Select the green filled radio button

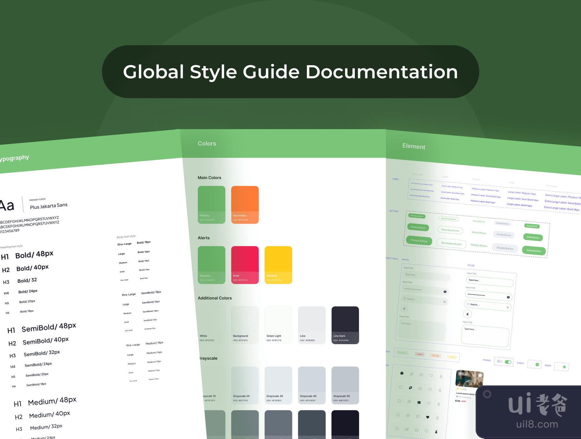[564, 367]
